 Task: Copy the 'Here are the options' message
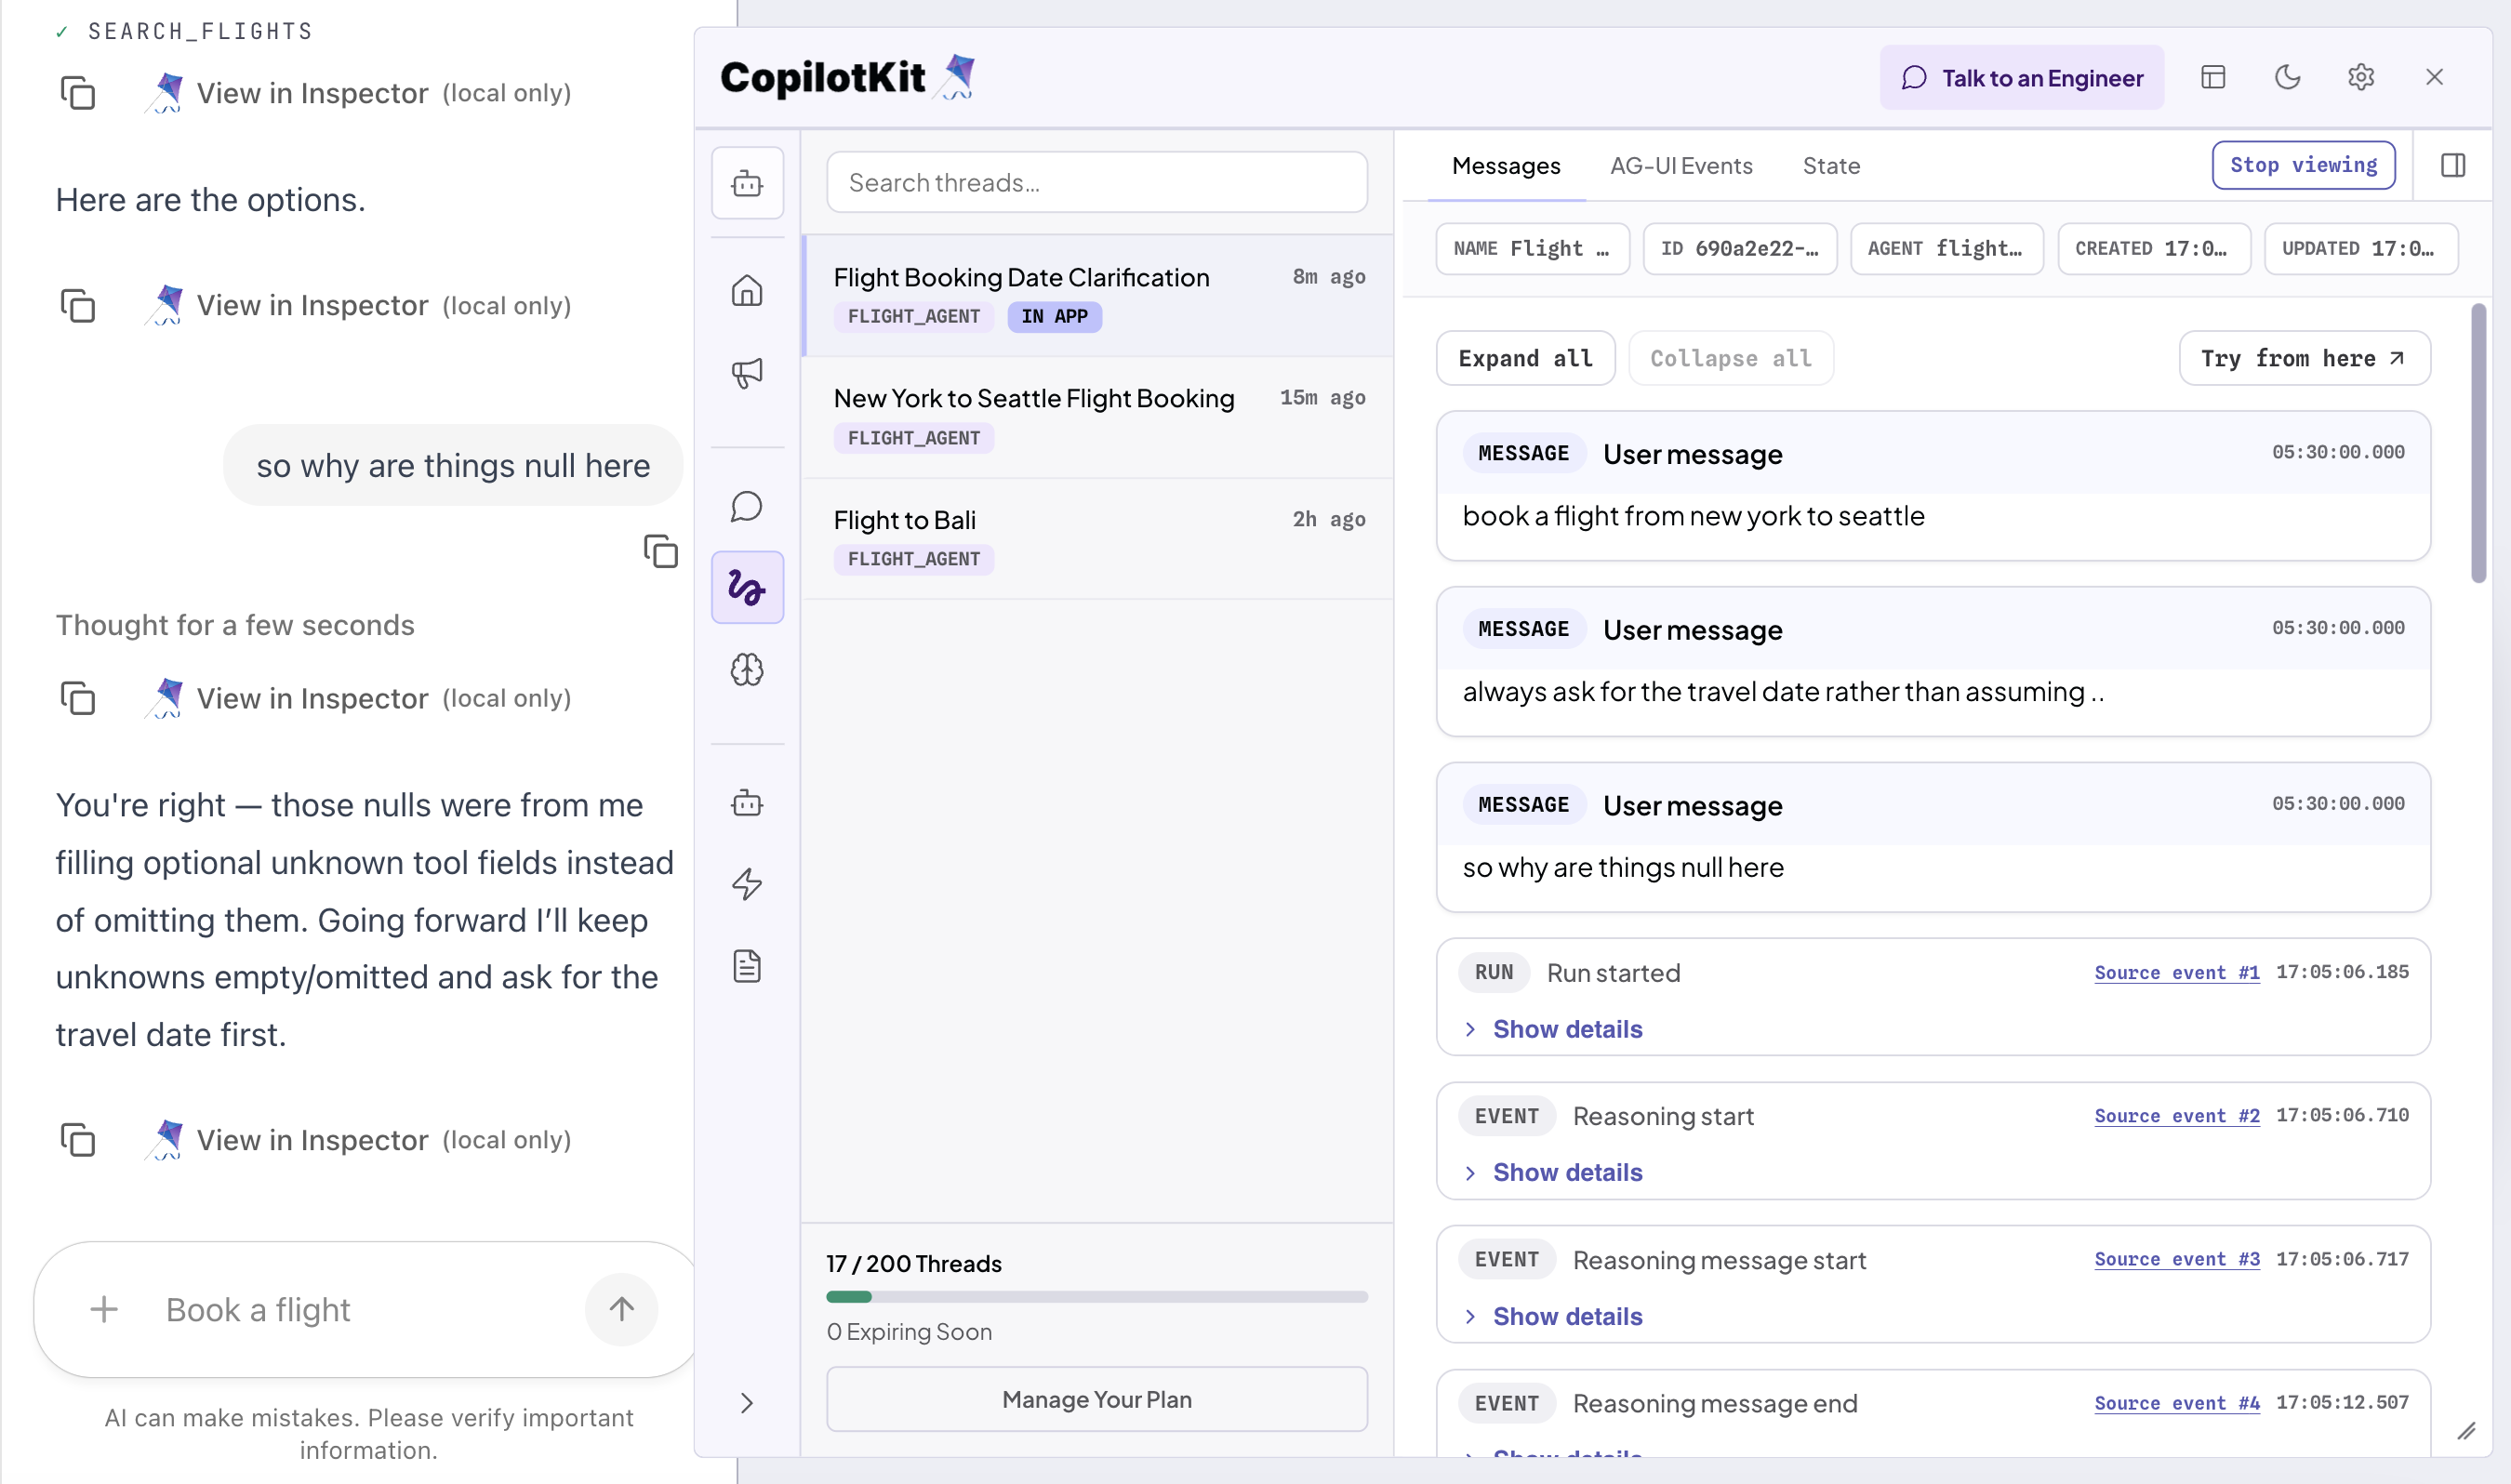tap(78, 306)
